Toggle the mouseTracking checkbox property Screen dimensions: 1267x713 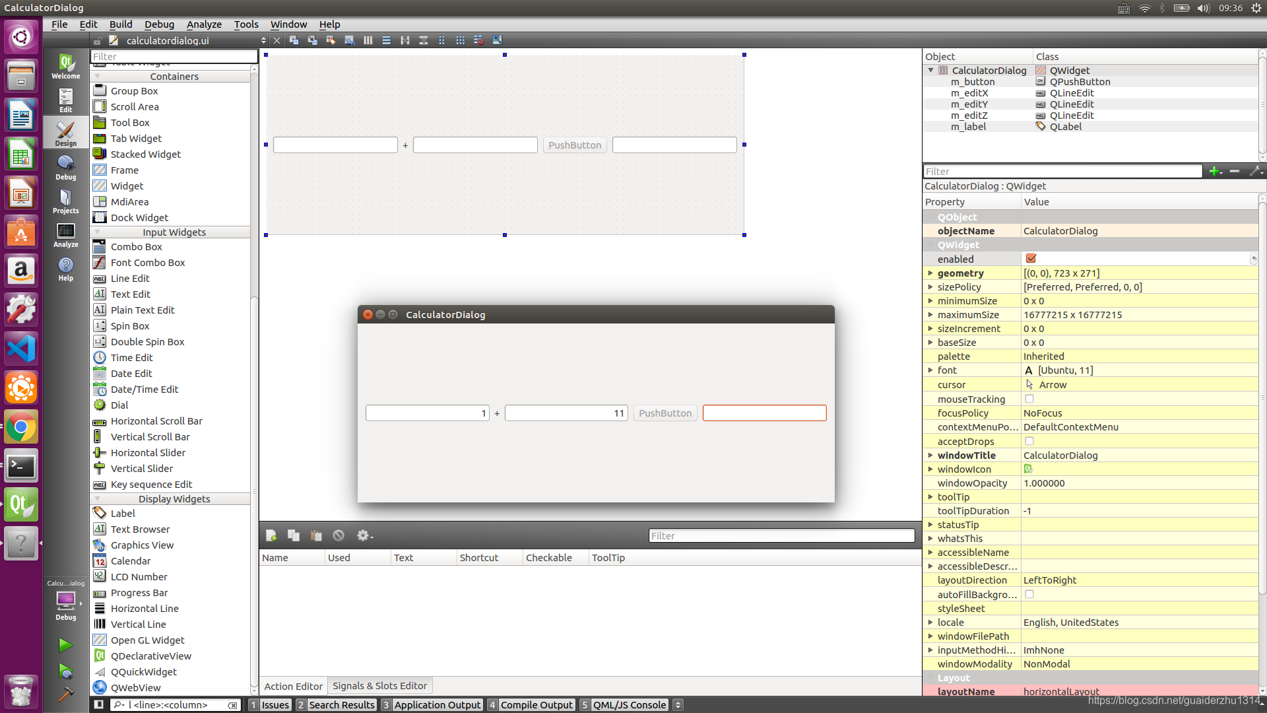point(1029,399)
